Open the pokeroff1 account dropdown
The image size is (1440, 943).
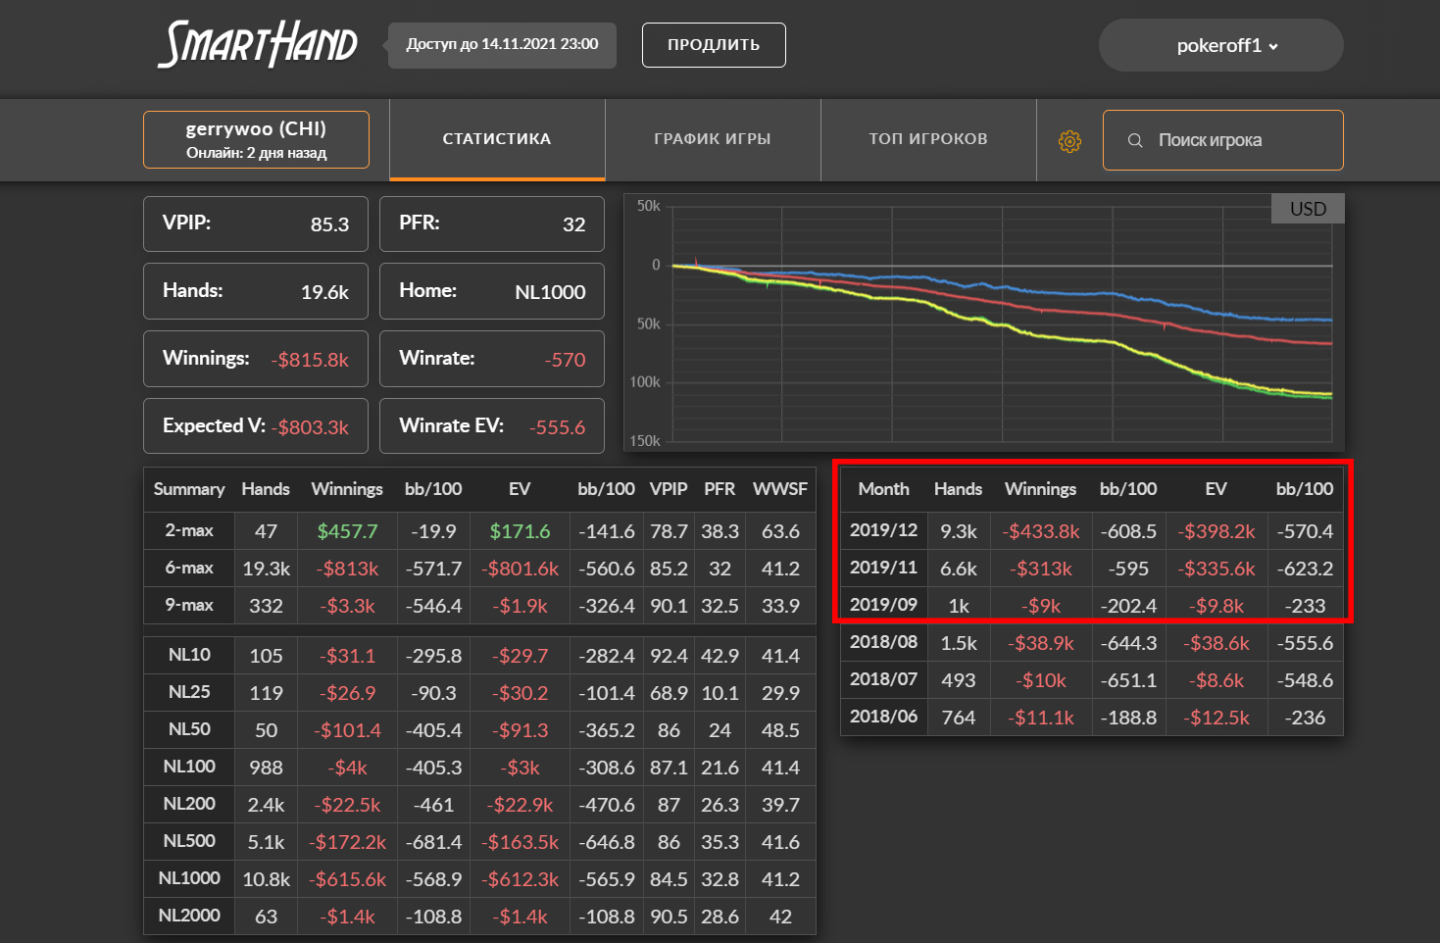pos(1220,46)
